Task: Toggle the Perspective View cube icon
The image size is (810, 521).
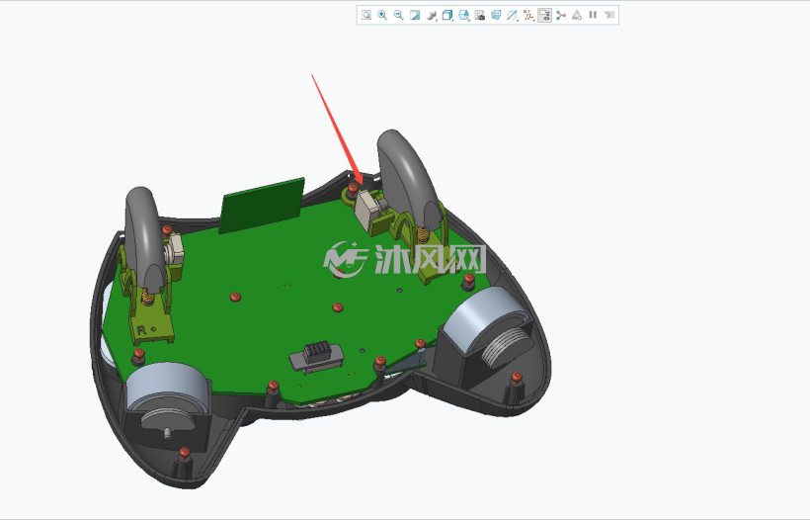Action: tap(496, 15)
